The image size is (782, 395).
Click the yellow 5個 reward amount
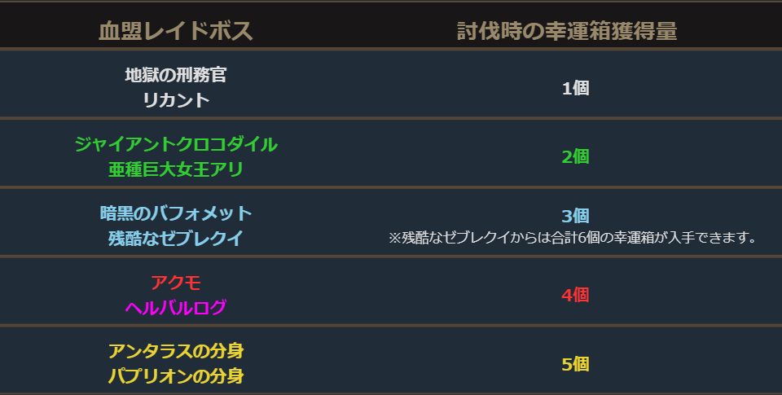(575, 364)
